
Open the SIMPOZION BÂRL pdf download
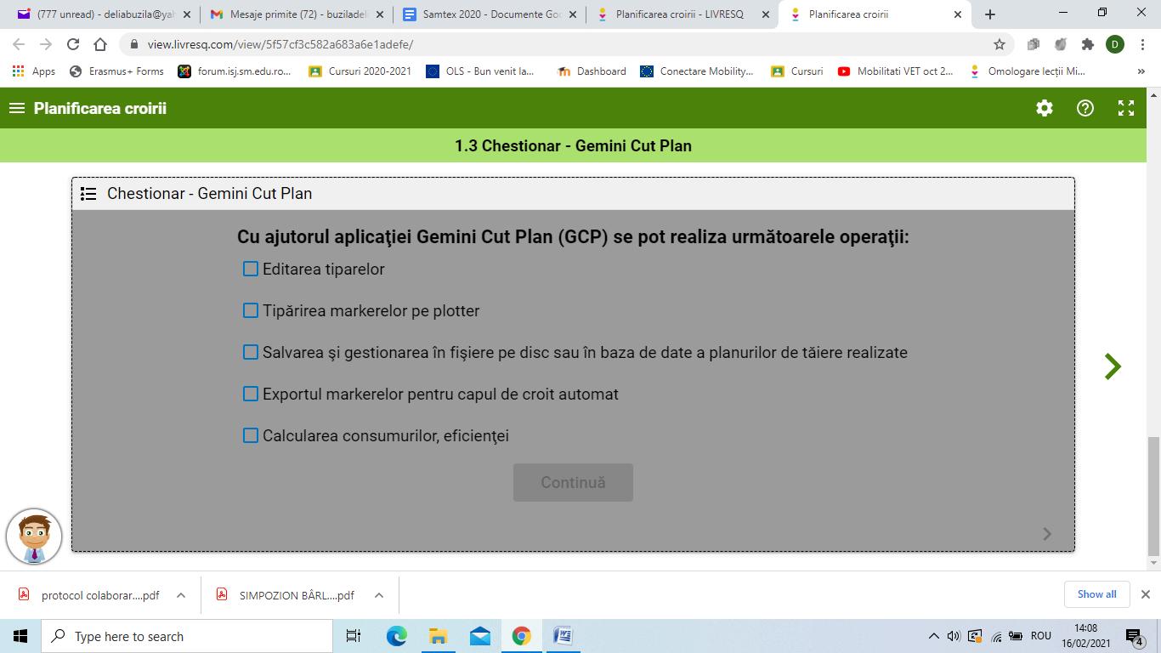[x=286, y=595]
